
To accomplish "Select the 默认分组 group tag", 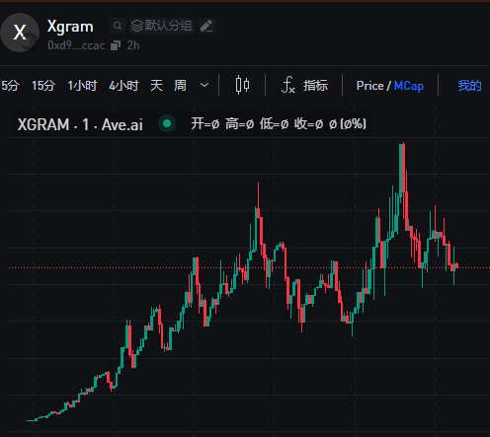I will pyautogui.click(x=162, y=26).
